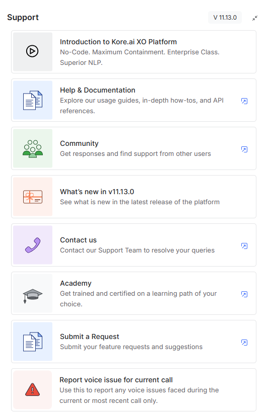Open external link arrow for Community
This screenshot has width=268, height=420.
click(244, 149)
